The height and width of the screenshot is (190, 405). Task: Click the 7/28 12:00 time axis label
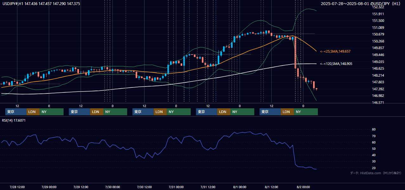(x=17, y=187)
